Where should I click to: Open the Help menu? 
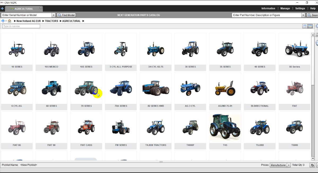pos(313,8)
